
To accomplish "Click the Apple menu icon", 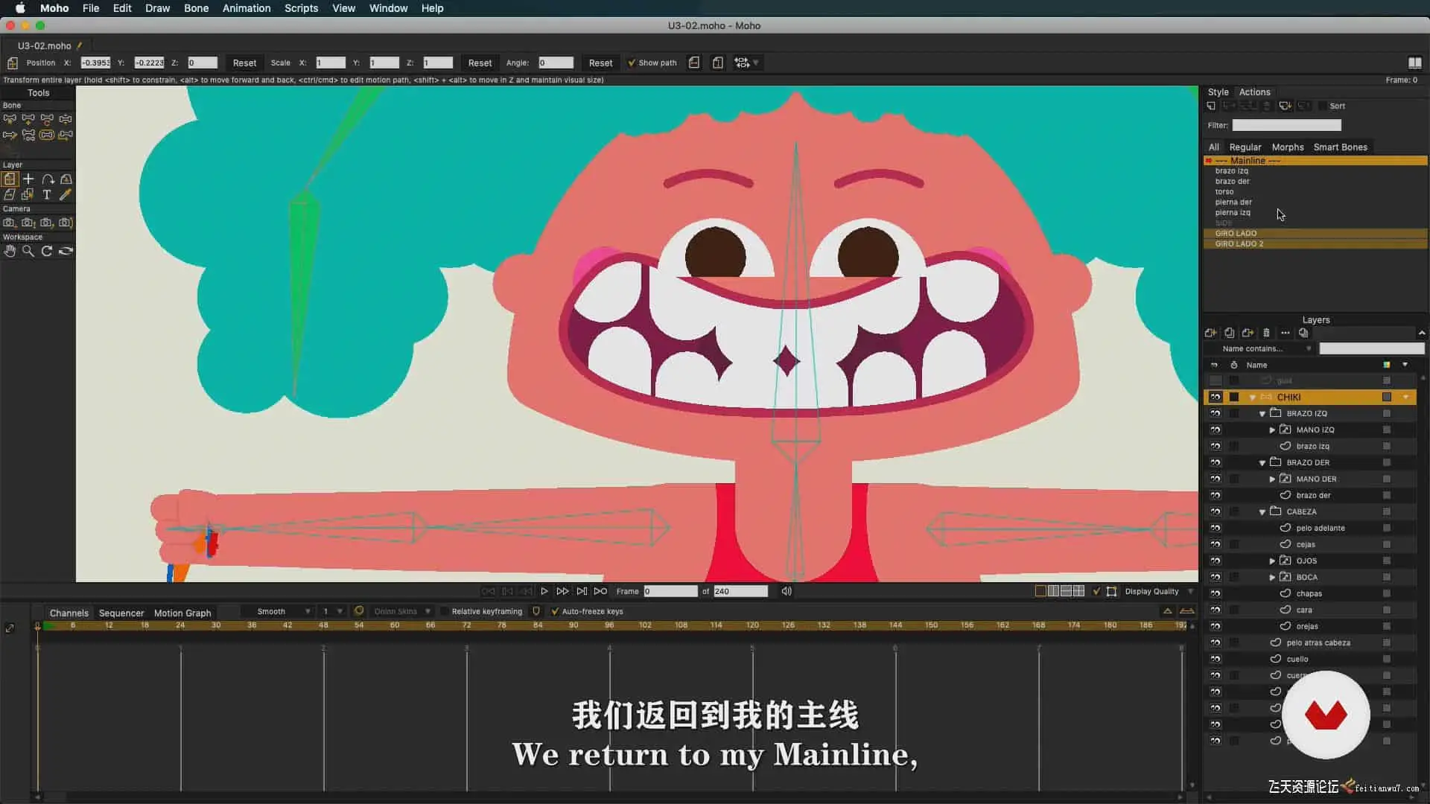I will pos(20,8).
